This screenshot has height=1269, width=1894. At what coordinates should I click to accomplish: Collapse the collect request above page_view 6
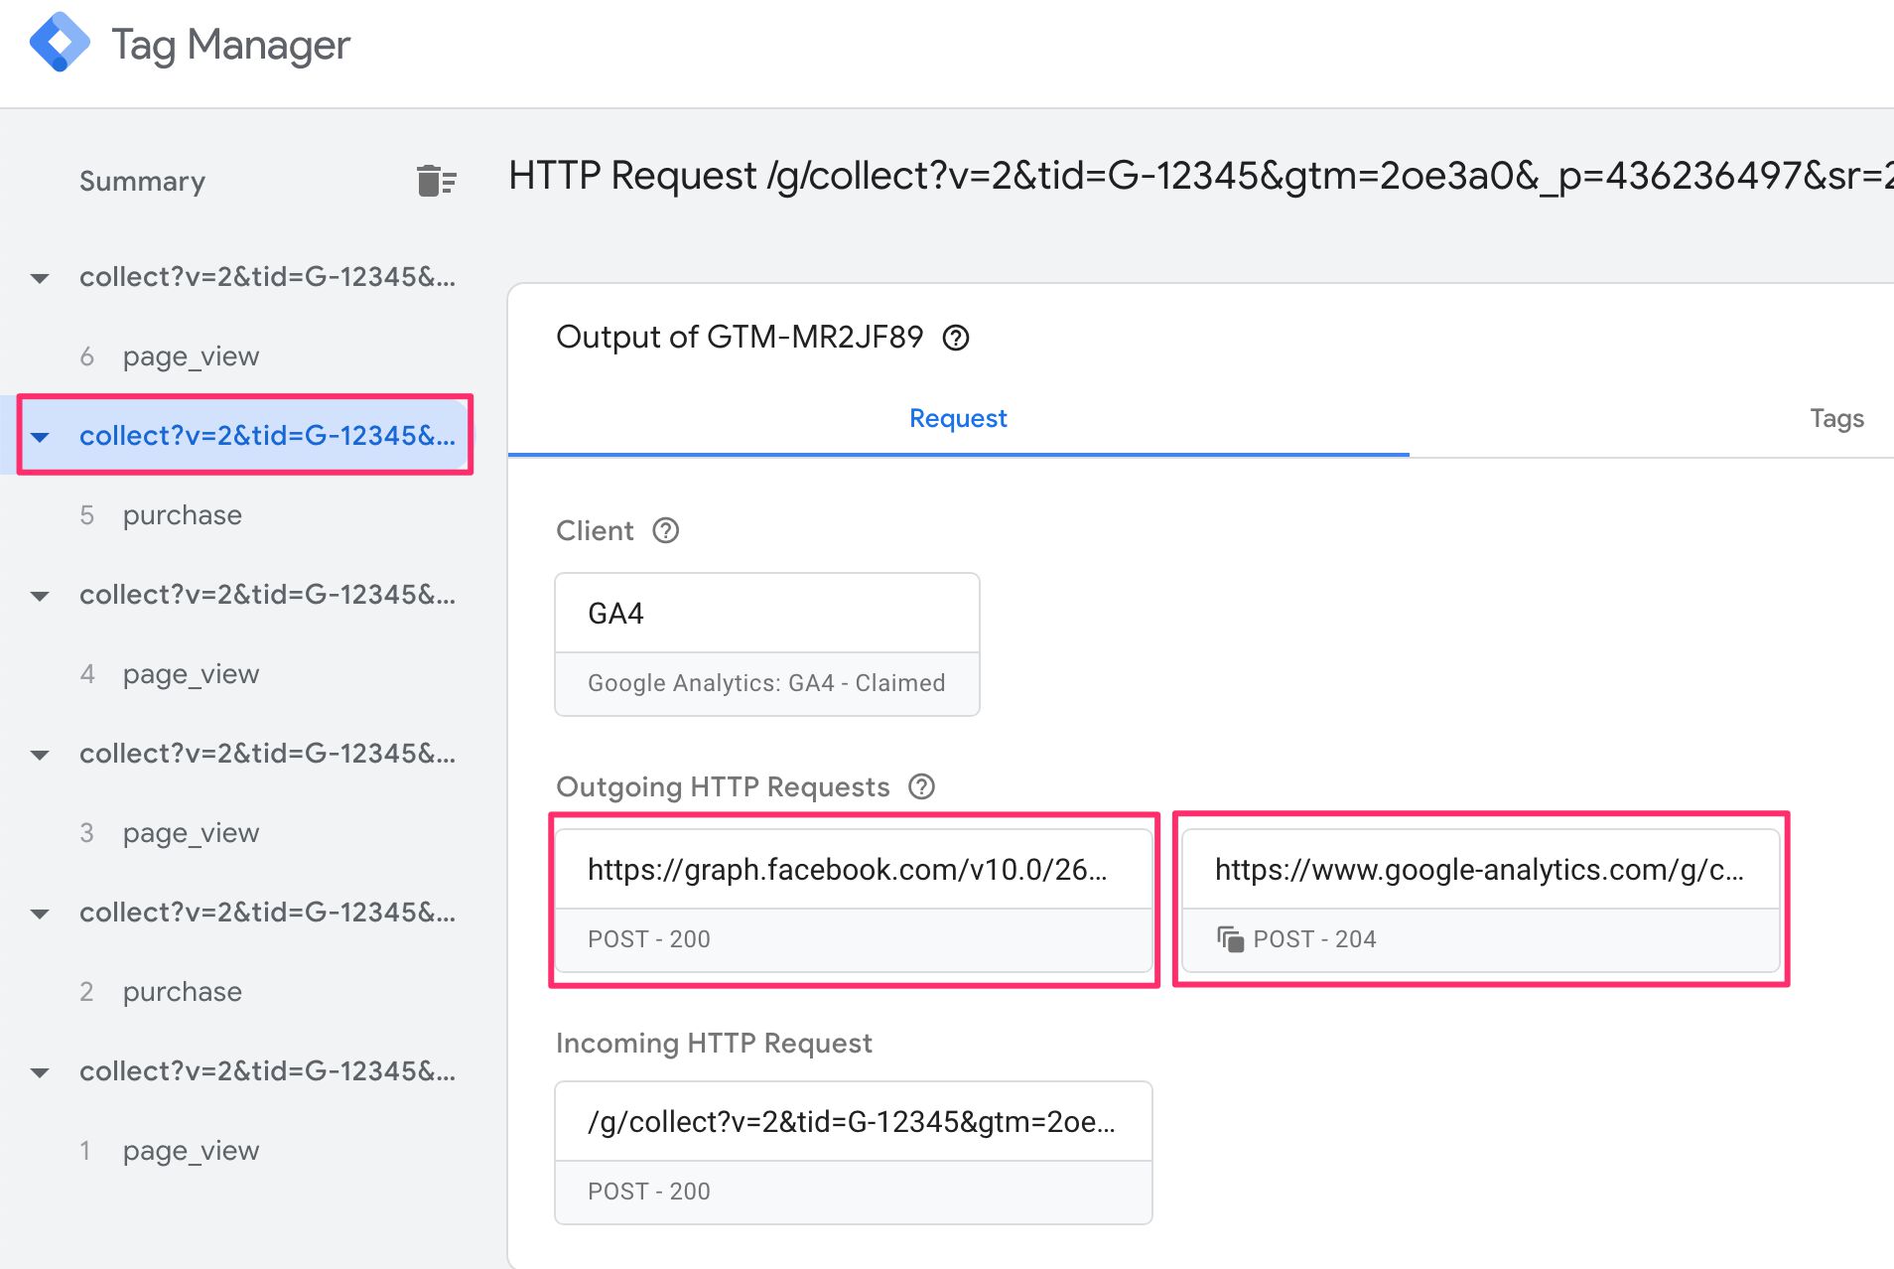[x=40, y=277]
